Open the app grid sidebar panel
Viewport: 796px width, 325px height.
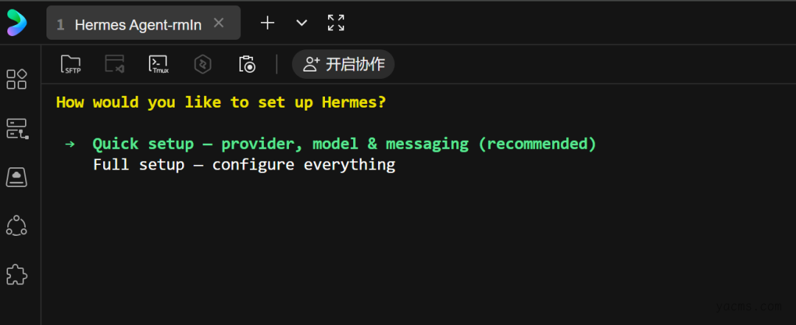tap(16, 79)
